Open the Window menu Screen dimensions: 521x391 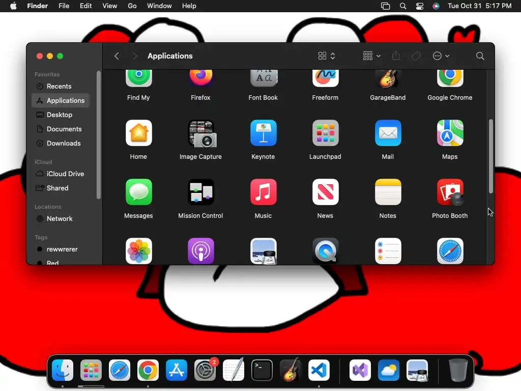pyautogui.click(x=159, y=6)
